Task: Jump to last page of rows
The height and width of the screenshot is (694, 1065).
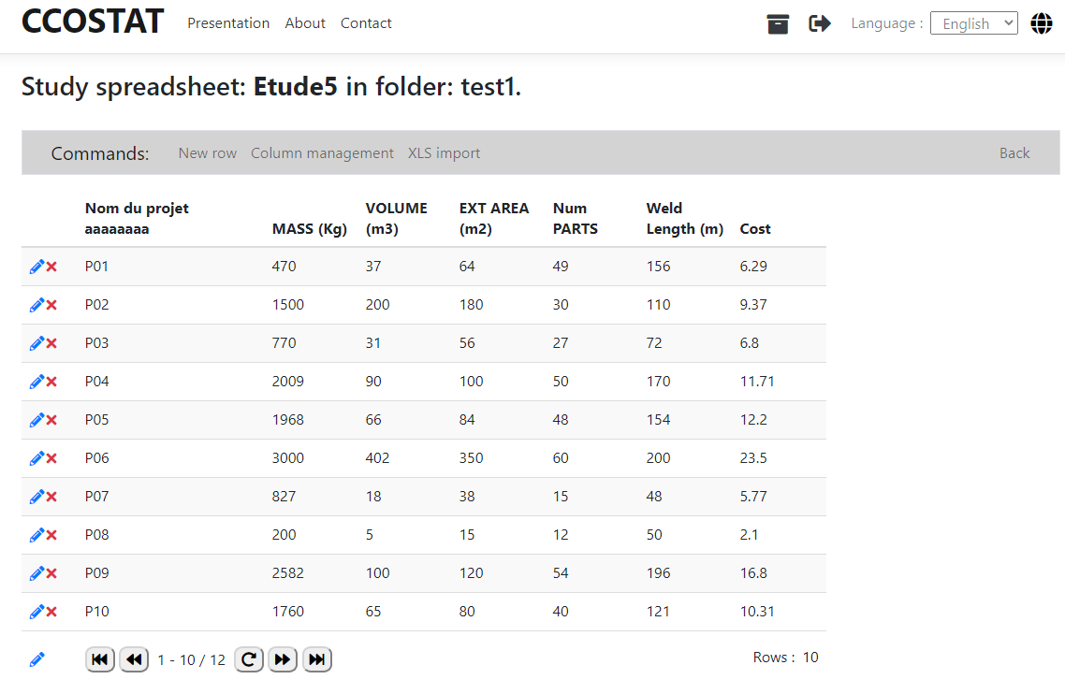Action: 317,659
